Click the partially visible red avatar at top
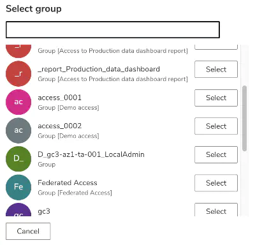255x245 pixels. [x=18, y=51]
